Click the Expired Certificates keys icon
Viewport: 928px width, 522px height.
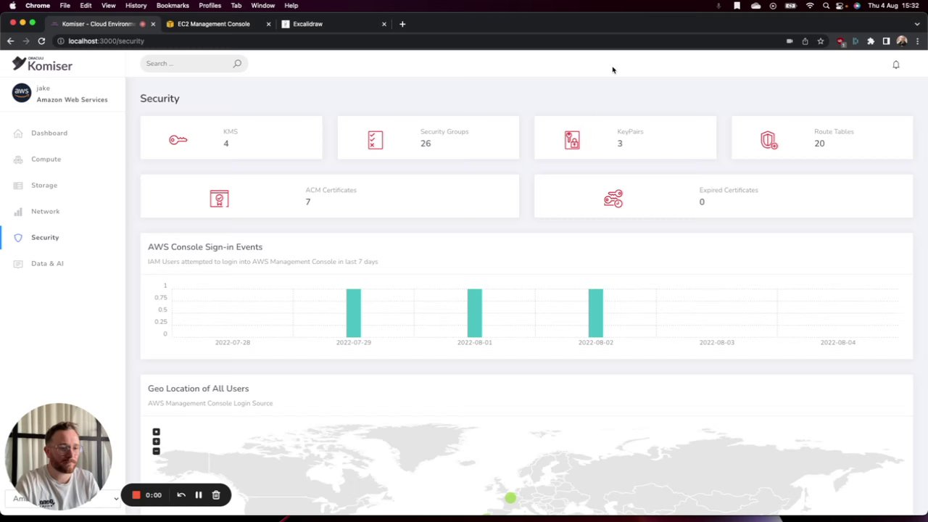[613, 199]
